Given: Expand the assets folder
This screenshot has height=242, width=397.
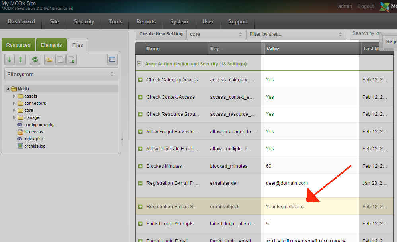Looking at the screenshot, I should 14,96.
